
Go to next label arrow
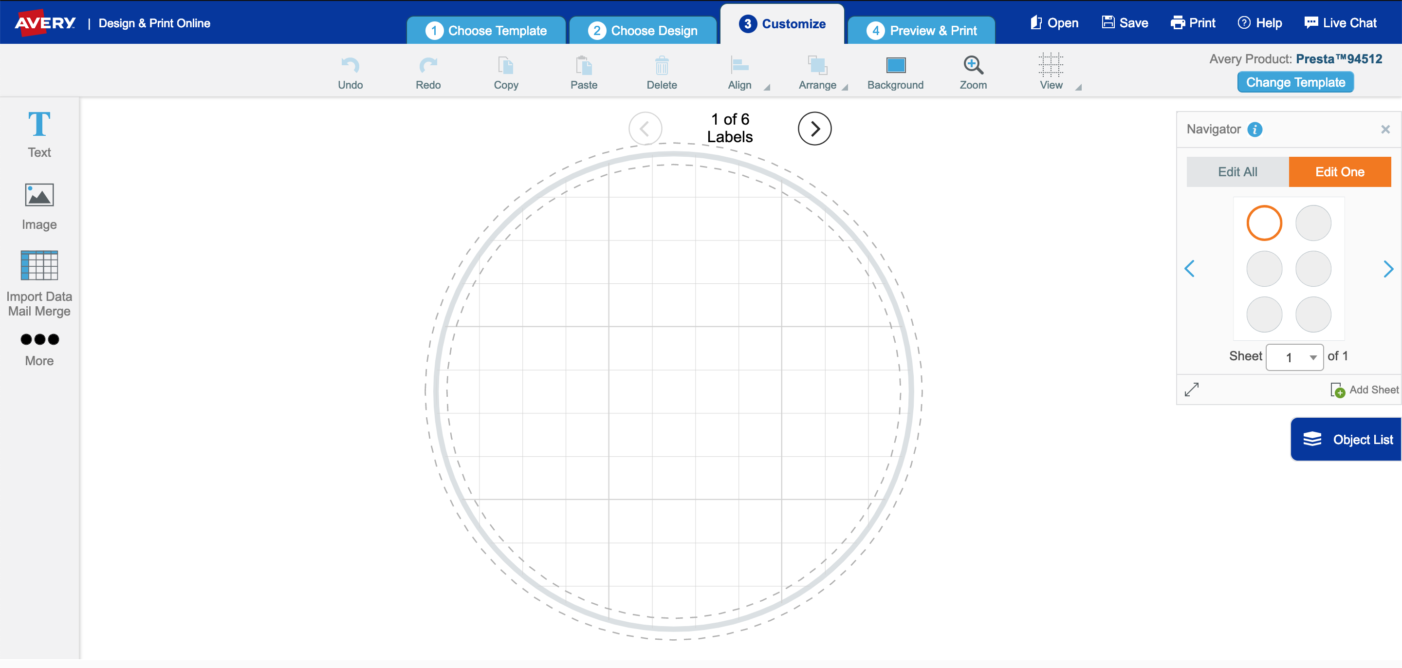pyautogui.click(x=814, y=129)
